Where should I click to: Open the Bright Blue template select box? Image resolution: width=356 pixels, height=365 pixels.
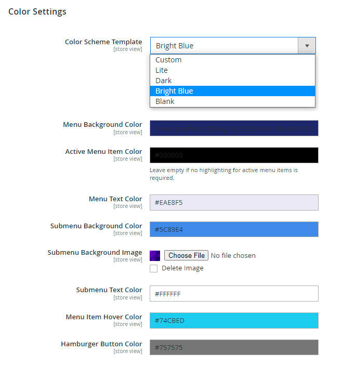(225, 46)
